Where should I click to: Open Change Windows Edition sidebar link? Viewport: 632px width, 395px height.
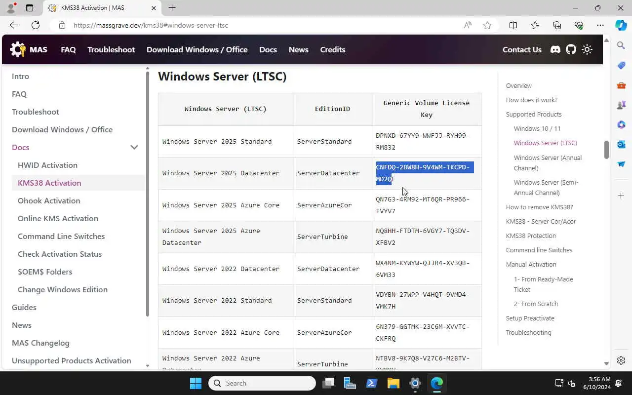tap(63, 289)
